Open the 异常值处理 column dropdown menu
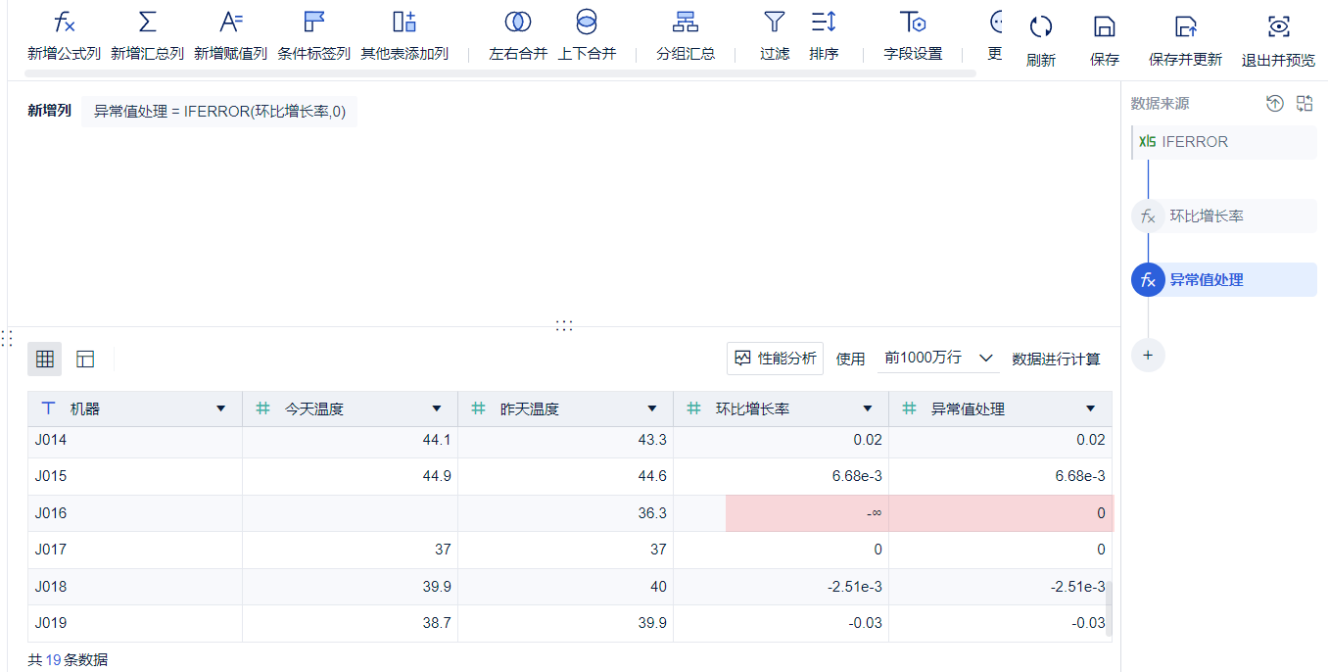The height and width of the screenshot is (672, 1328). coord(1090,408)
